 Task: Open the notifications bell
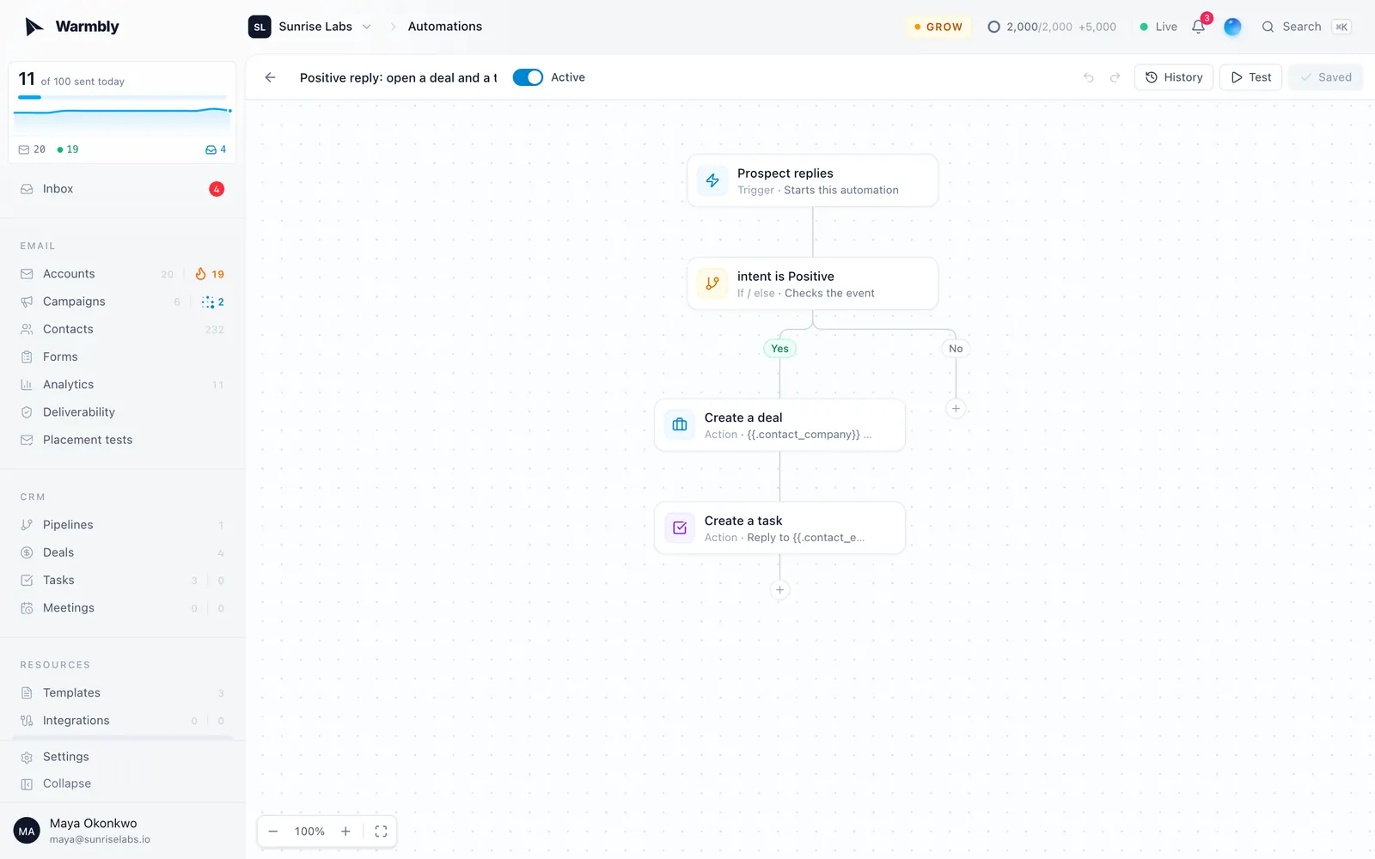pyautogui.click(x=1198, y=27)
